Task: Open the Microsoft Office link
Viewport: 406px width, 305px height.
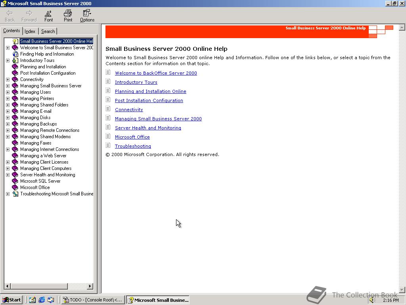Action: [x=132, y=137]
